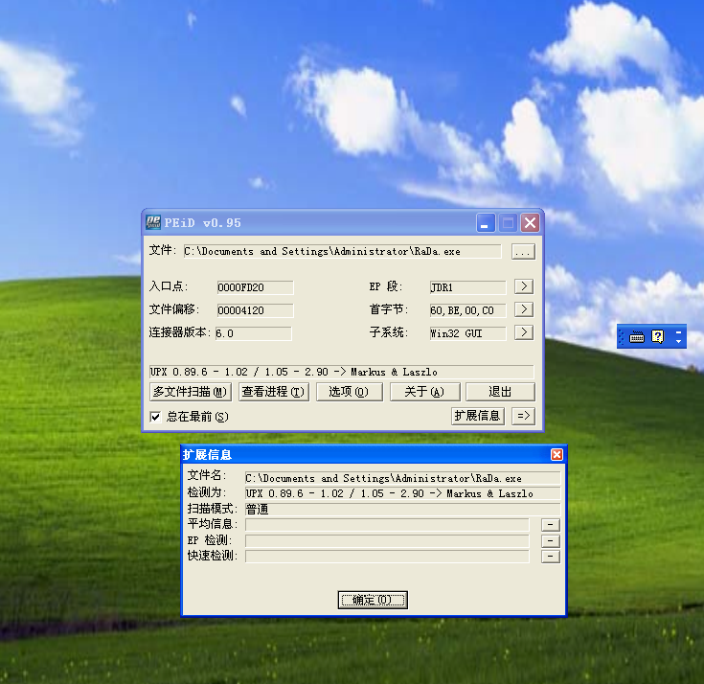704x684 pixels.
Task: Click the first bytes field 60,BE,00,C0
Action: 467,310
